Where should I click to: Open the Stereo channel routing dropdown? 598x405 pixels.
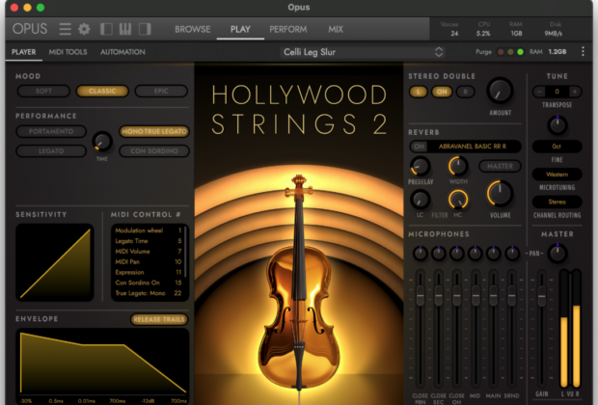coord(557,202)
